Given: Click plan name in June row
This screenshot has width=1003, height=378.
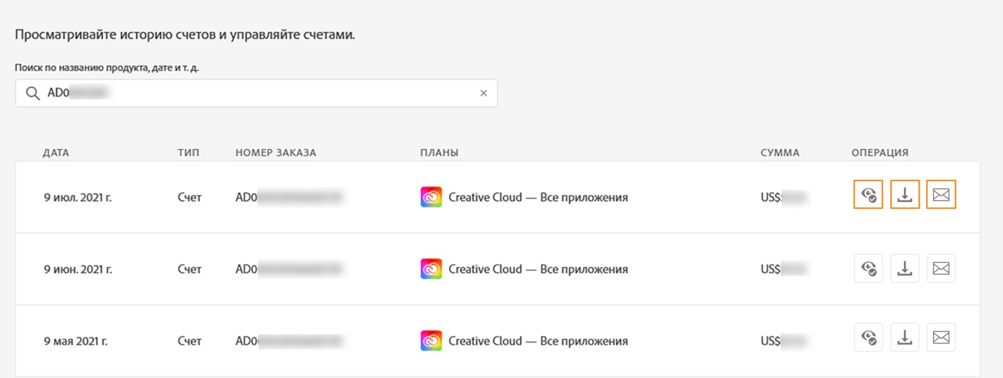Looking at the screenshot, I should pyautogui.click(x=538, y=269).
